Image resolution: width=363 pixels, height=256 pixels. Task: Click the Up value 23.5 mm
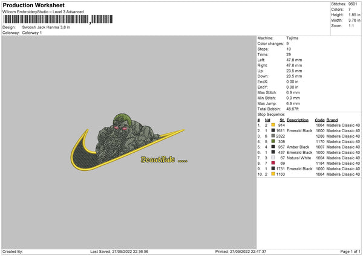pos(294,71)
